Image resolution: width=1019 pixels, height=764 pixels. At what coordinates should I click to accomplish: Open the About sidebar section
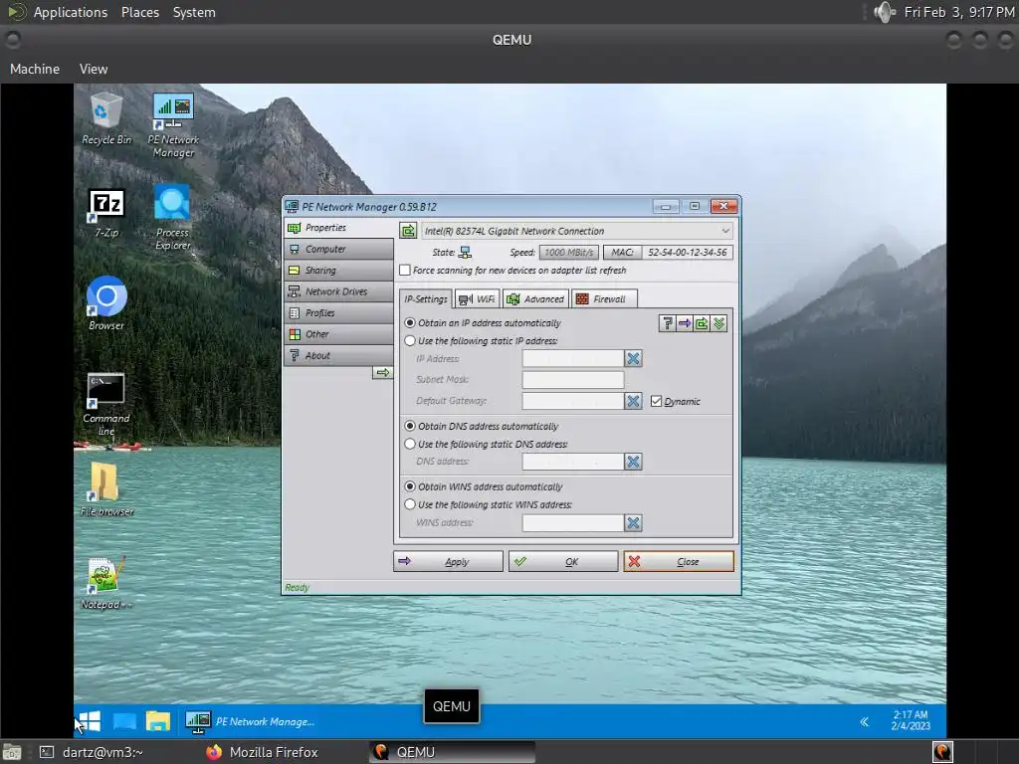(338, 355)
